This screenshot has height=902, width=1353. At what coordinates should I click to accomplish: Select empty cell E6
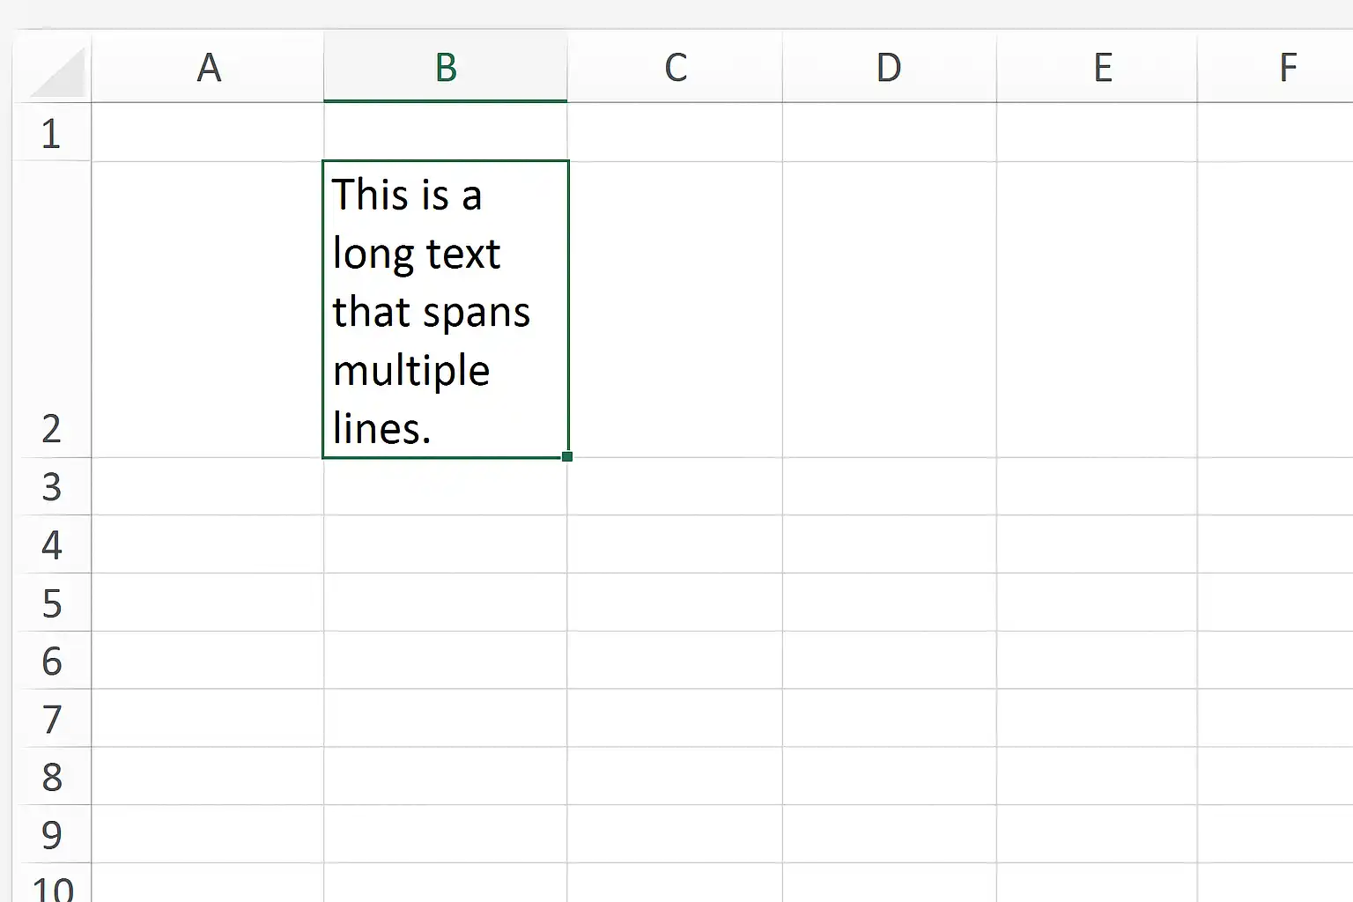(x=1097, y=661)
